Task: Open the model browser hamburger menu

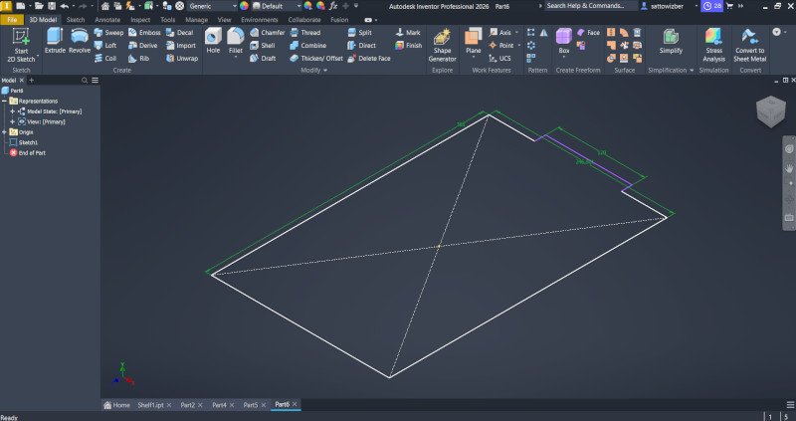Action: pyautogui.click(x=95, y=81)
